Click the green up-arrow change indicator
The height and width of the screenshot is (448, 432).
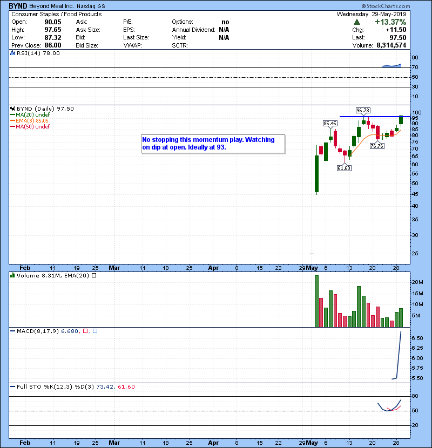pos(356,23)
